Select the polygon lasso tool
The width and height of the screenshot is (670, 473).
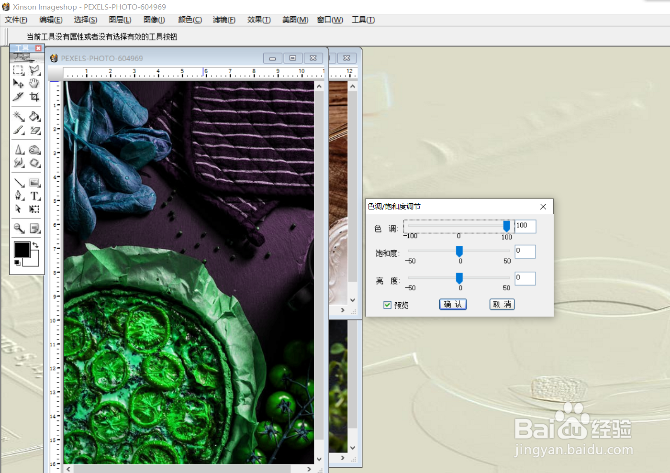(x=34, y=70)
